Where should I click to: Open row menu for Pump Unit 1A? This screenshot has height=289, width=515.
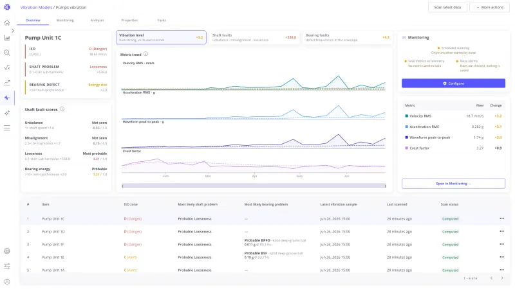502,270
